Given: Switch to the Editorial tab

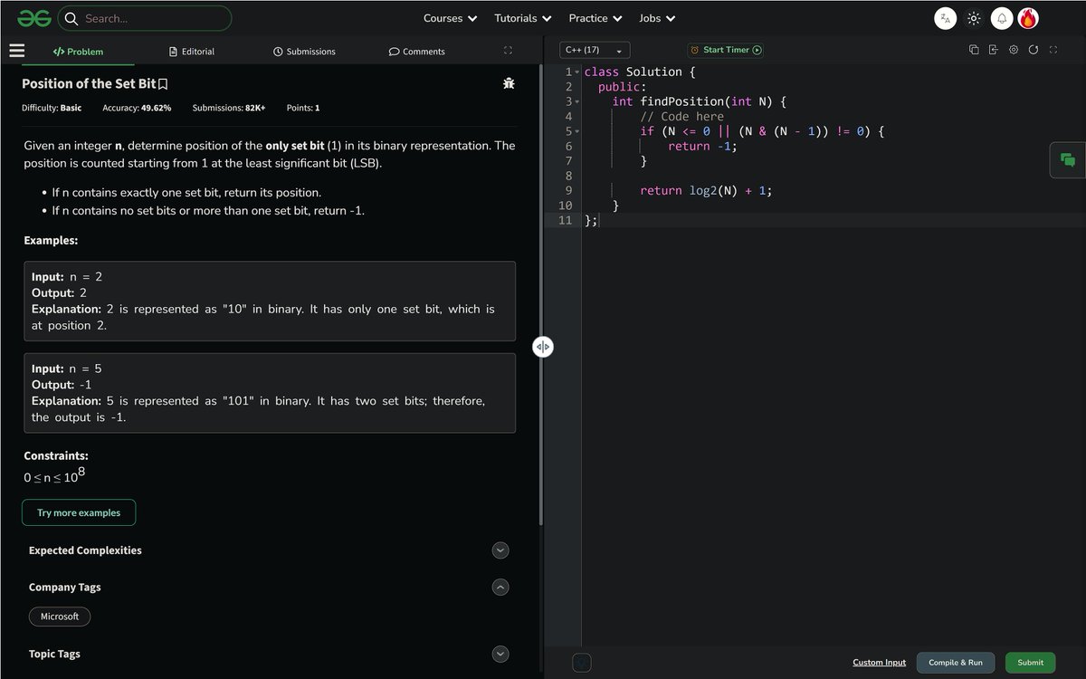Looking at the screenshot, I should pyautogui.click(x=192, y=52).
